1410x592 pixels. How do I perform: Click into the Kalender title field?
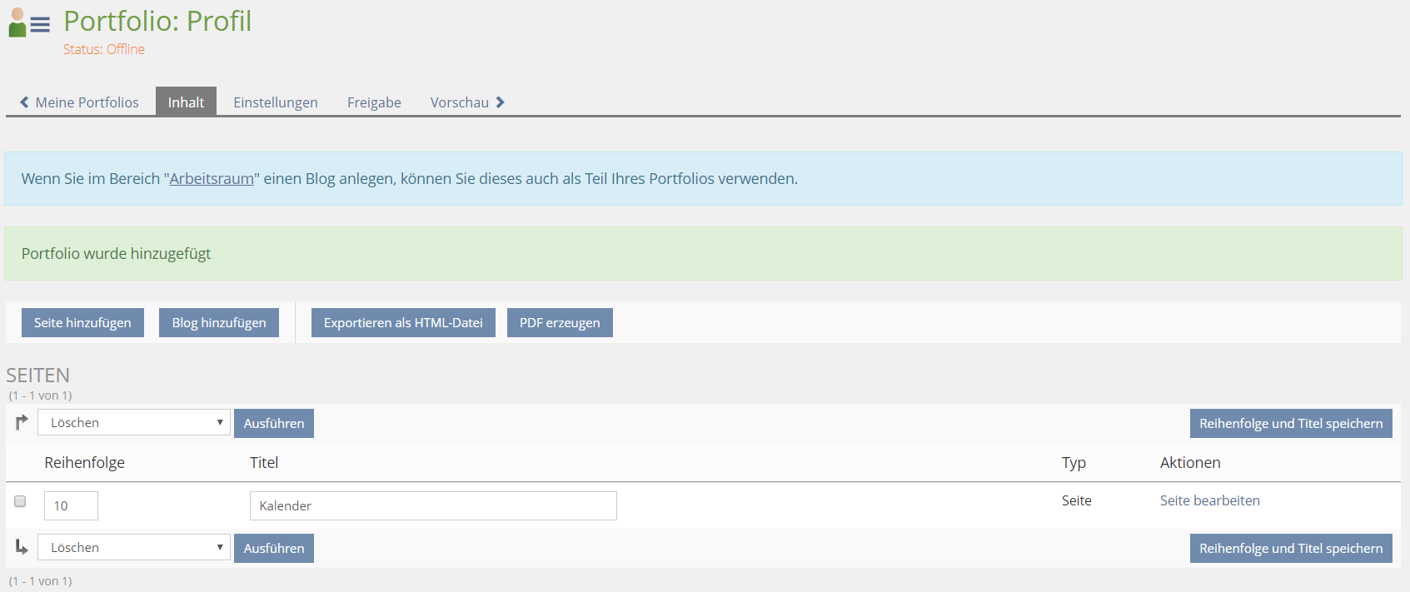click(433, 505)
